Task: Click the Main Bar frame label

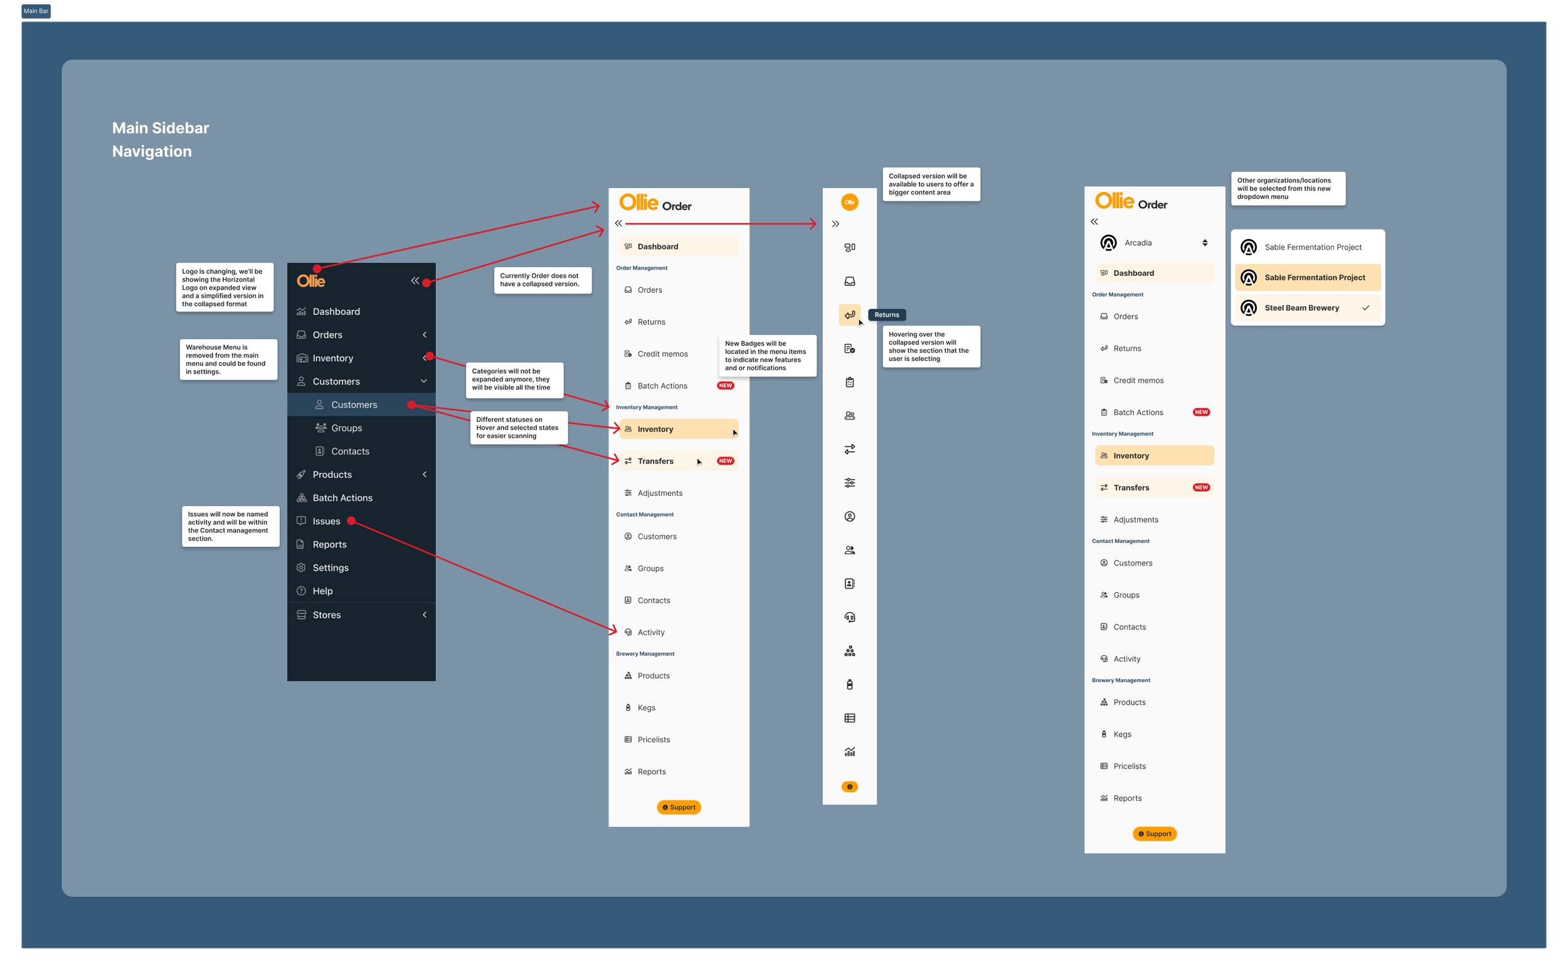Action: click(x=36, y=11)
